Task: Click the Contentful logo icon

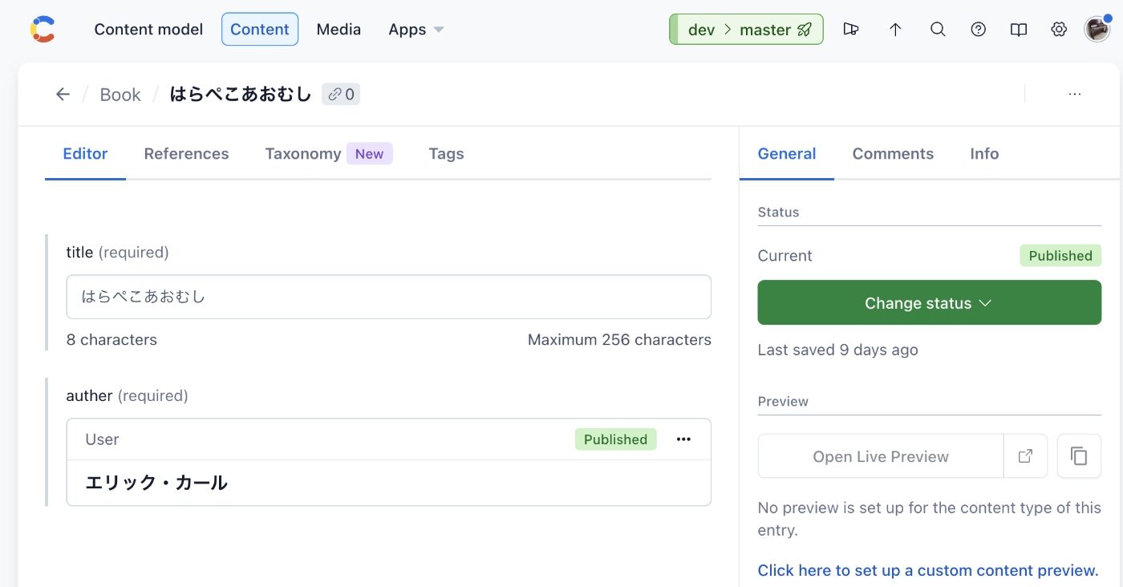Action: [x=43, y=30]
